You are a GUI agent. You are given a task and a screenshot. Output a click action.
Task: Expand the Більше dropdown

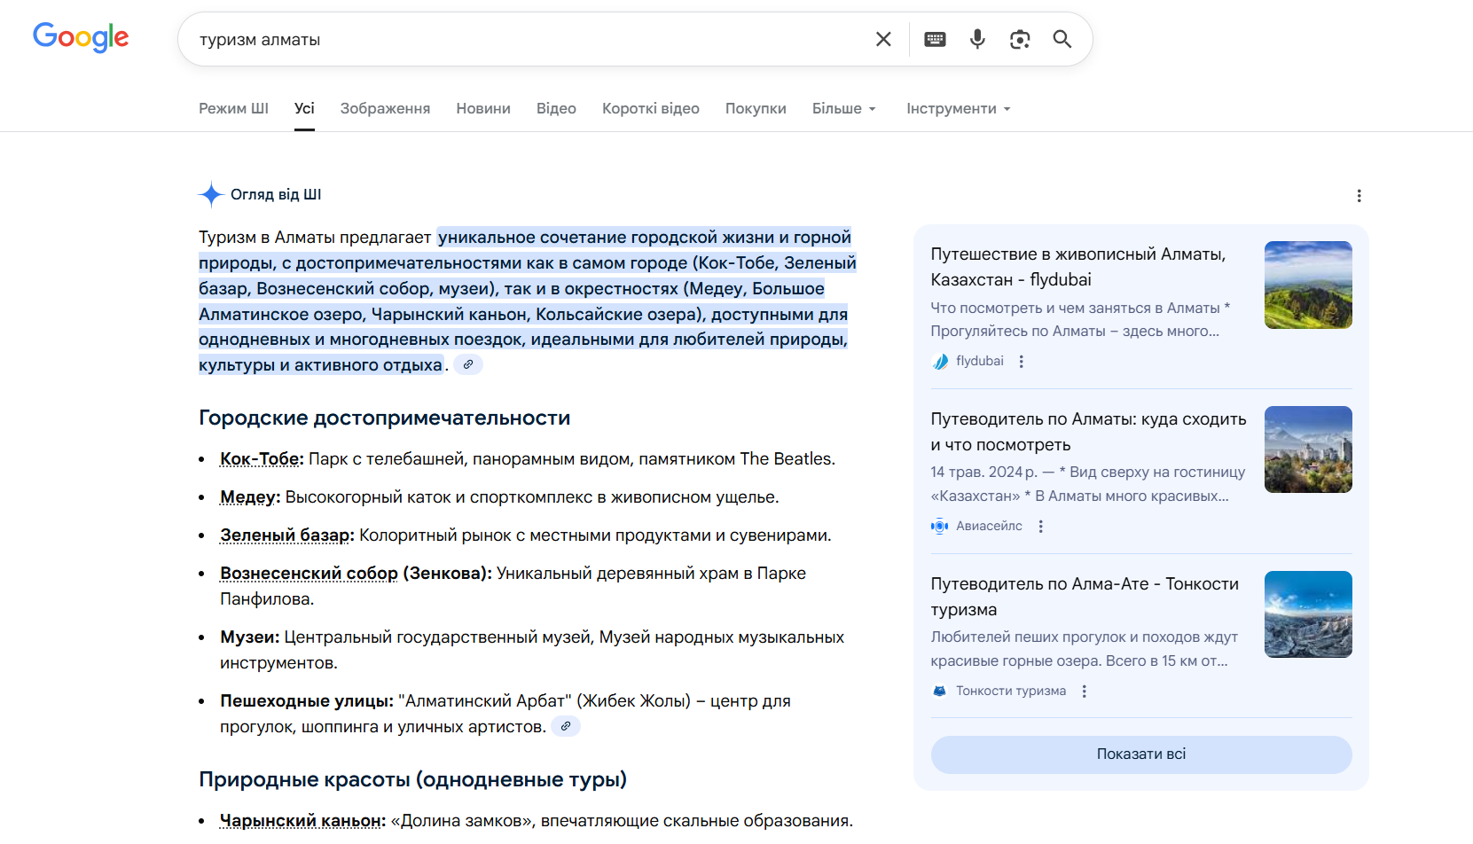pyautogui.click(x=844, y=108)
